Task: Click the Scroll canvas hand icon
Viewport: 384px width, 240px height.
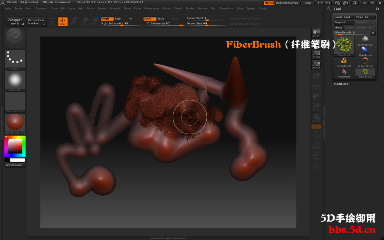Action: click(316, 33)
